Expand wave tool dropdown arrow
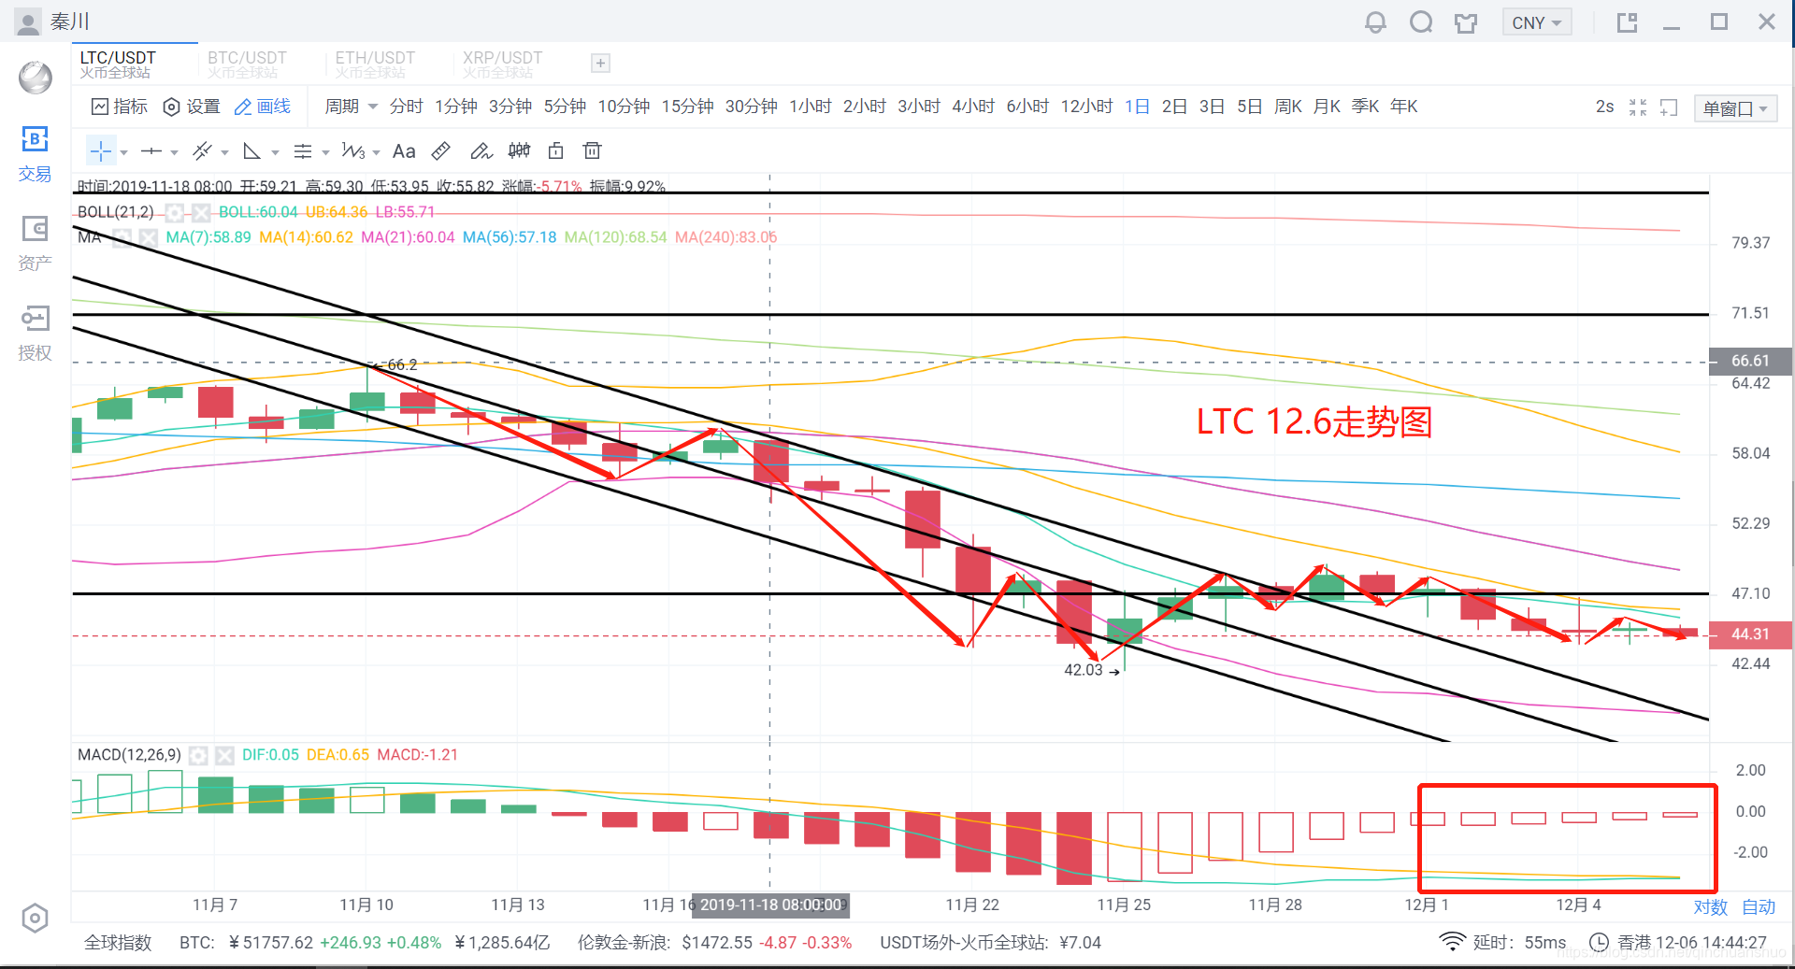Screen dimensions: 1795x969 pos(376,152)
